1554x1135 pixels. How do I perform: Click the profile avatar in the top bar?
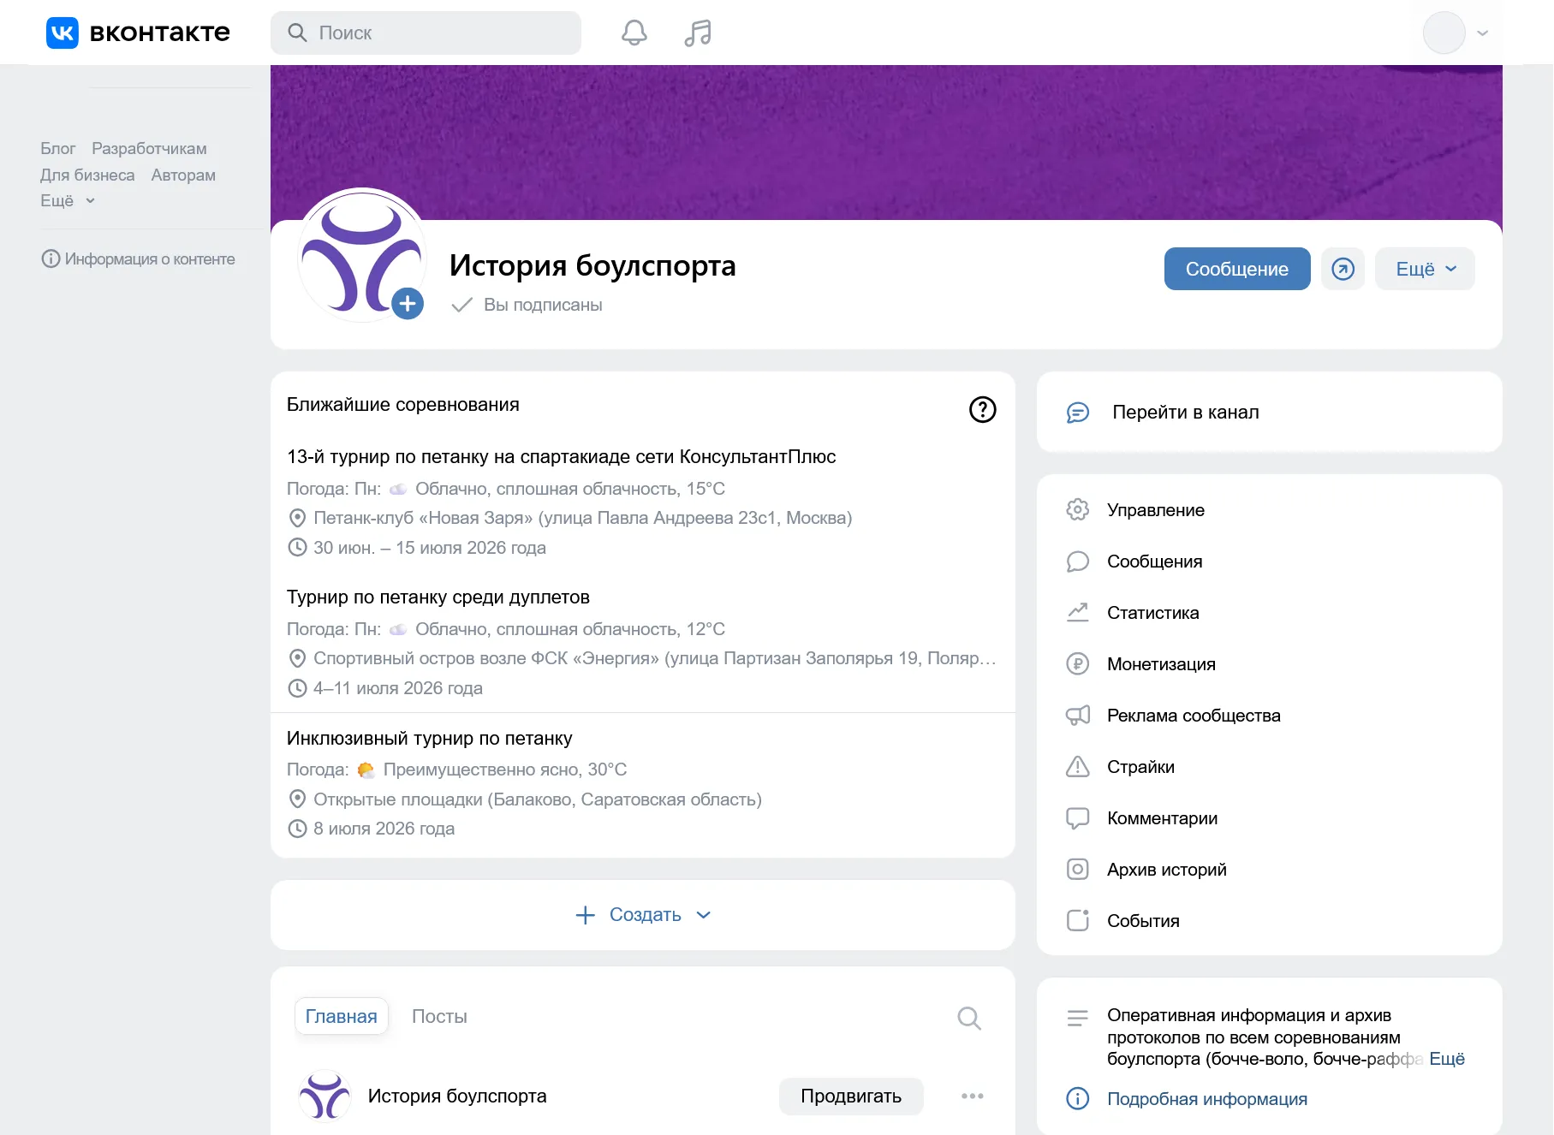pyautogui.click(x=1444, y=33)
